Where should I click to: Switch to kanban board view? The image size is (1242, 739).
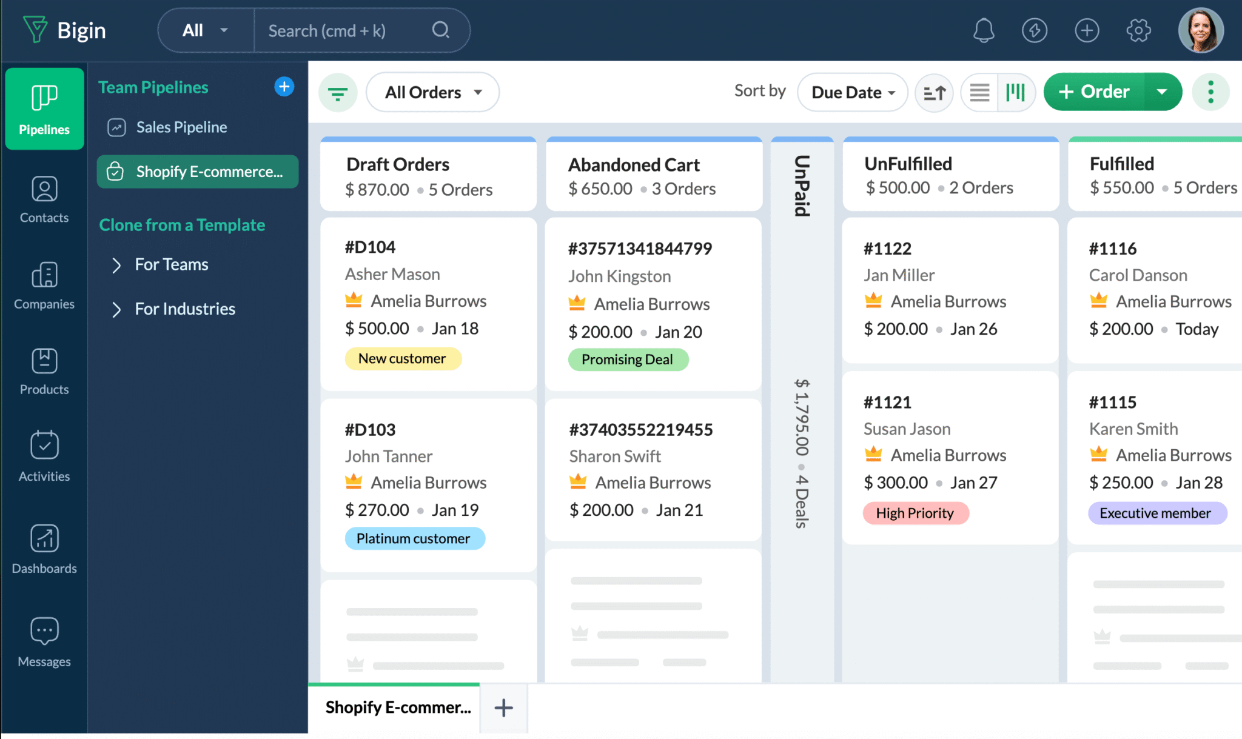[x=1016, y=93]
